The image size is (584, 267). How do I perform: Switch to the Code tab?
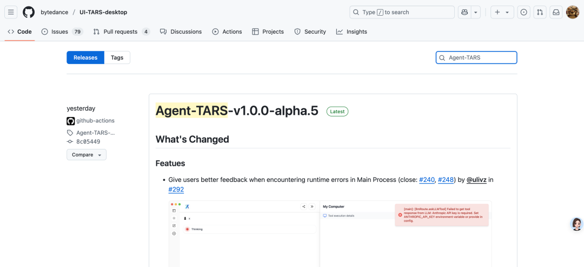[20, 32]
